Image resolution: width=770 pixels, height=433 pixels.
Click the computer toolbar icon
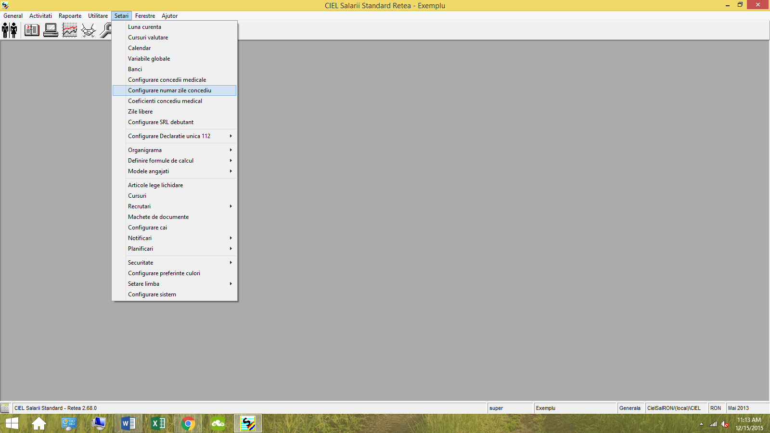51,30
